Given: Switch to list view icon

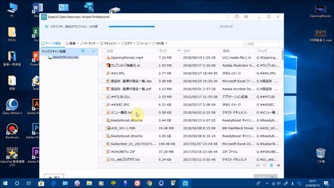Looking at the screenshot, I should pos(271,165).
